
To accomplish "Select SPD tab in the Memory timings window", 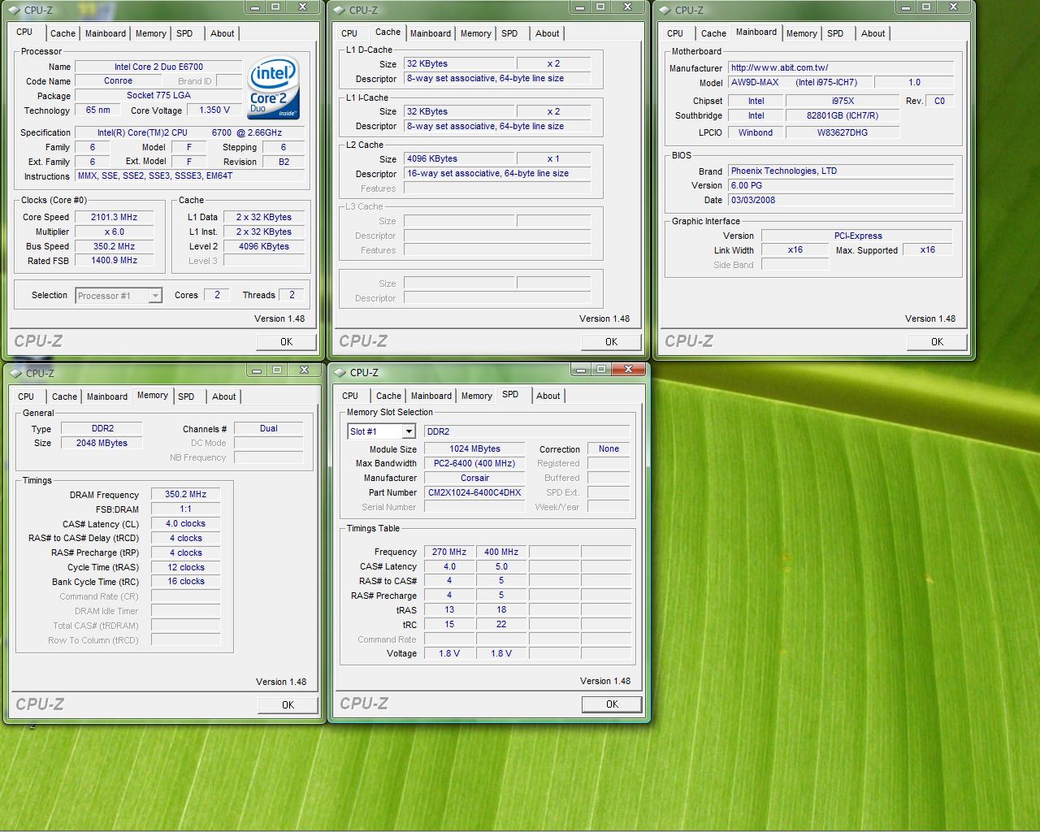I will (186, 396).
